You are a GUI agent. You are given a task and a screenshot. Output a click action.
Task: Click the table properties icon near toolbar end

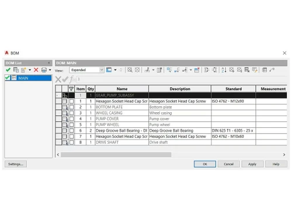(x=265, y=70)
